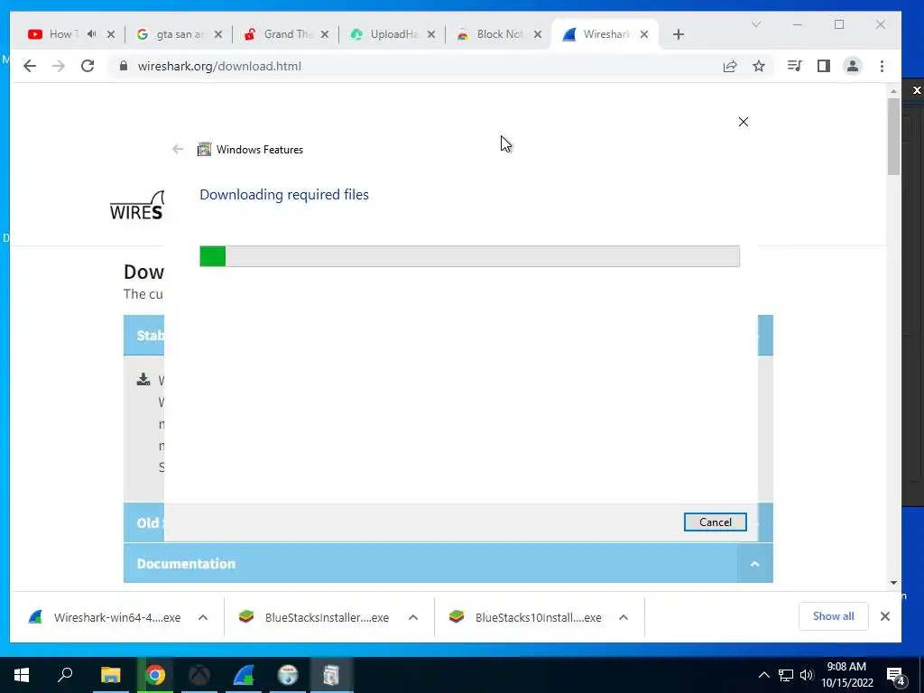Open the Xbox app from the taskbar
Screen dimensions: 924x693
(199, 675)
